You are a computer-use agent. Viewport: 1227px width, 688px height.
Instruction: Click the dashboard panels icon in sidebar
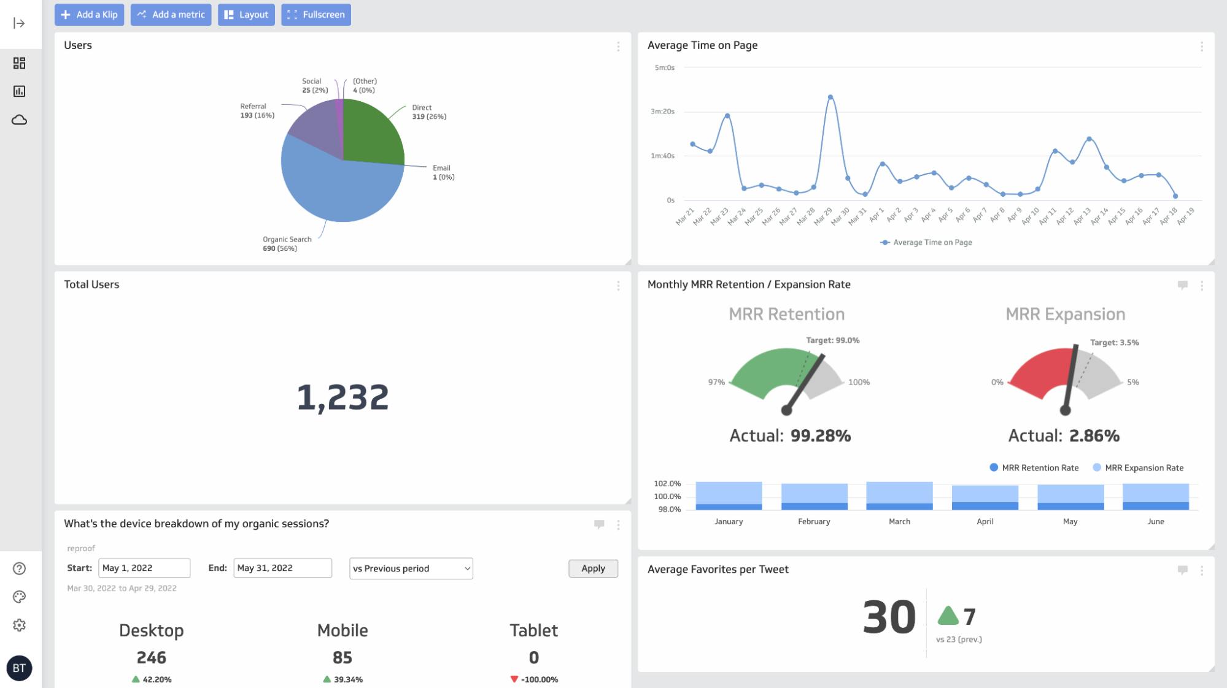tap(18, 63)
